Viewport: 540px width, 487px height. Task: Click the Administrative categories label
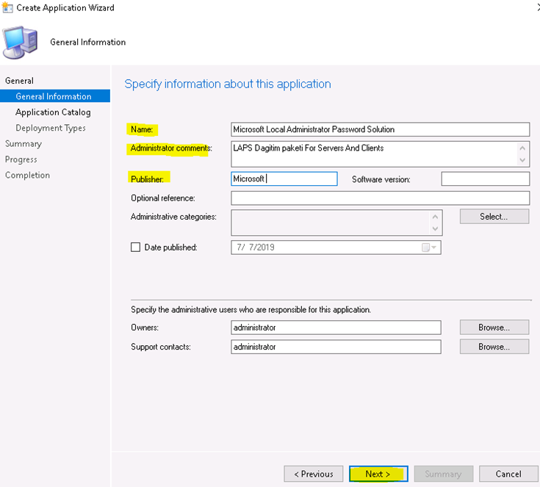click(173, 217)
